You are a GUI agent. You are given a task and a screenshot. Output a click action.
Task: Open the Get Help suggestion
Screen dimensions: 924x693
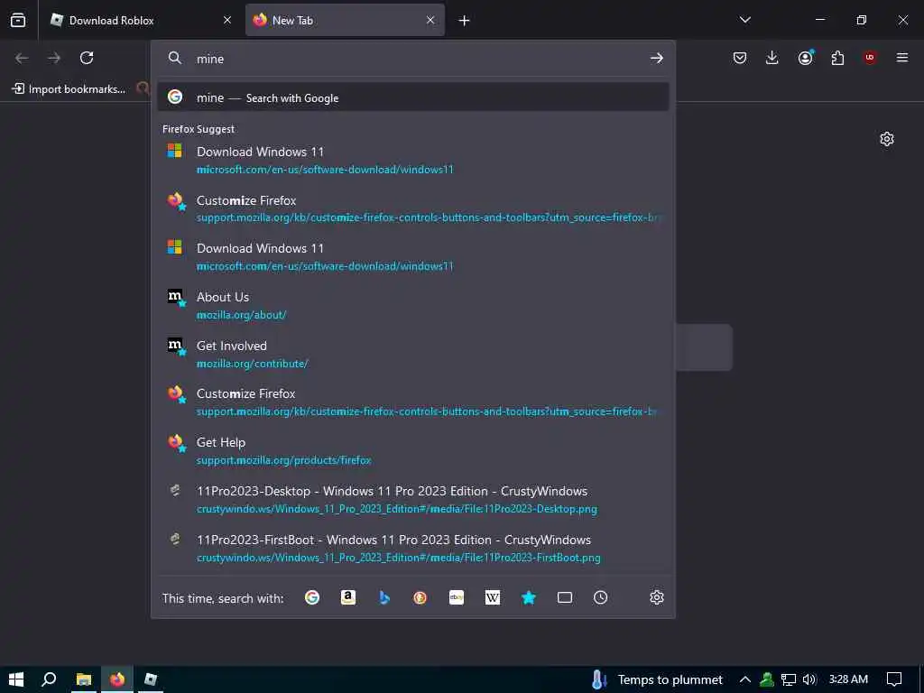[x=413, y=451]
